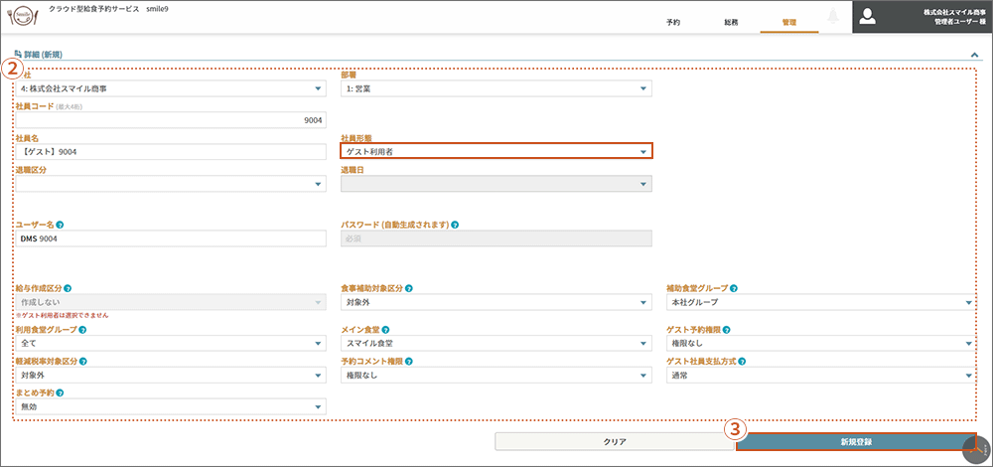Click the パスワード field with 必須 placeholder
Screen dimensions: 993x467
496,238
